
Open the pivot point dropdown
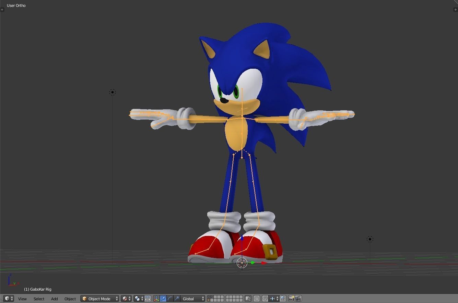pyautogui.click(x=139, y=299)
